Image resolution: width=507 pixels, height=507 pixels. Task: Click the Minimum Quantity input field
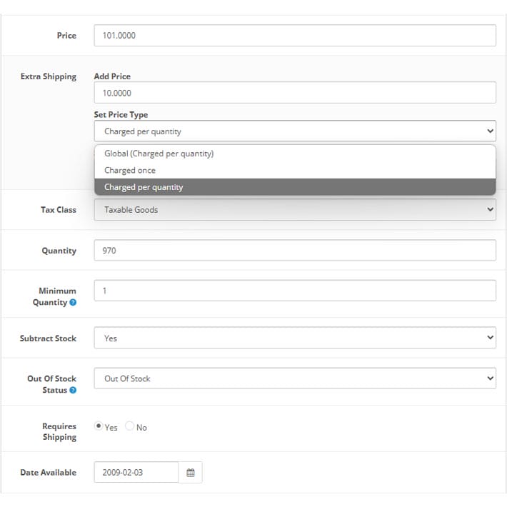click(x=295, y=291)
